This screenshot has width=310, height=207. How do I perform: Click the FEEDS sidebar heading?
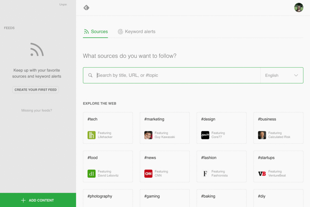(x=9, y=28)
